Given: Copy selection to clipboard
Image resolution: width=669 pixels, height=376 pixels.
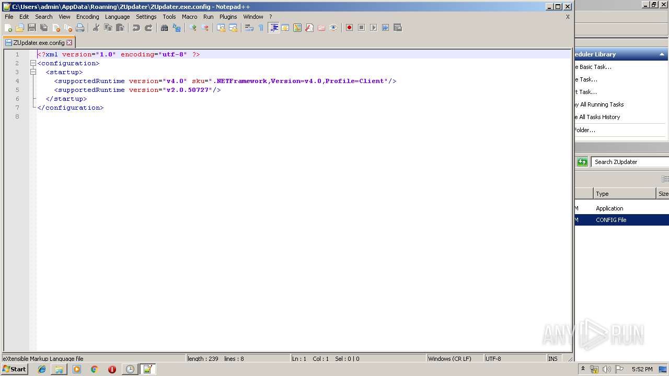Looking at the screenshot, I should click(x=108, y=28).
